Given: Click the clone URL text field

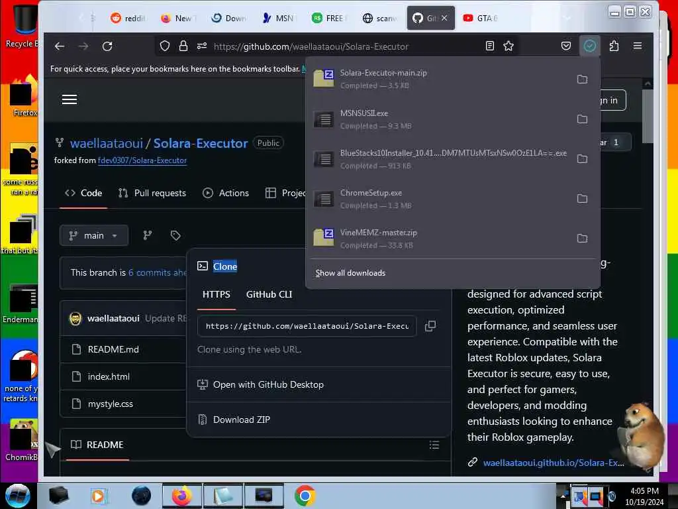Looking at the screenshot, I should click(307, 326).
